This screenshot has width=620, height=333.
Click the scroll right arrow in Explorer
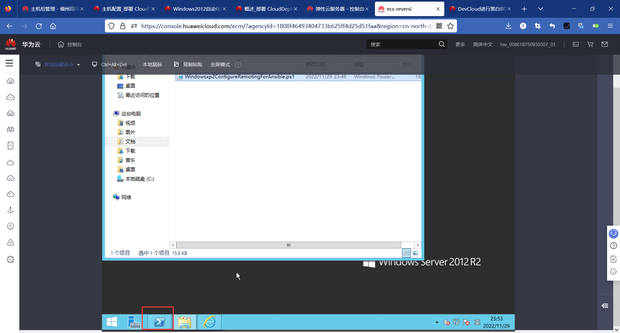point(418,245)
